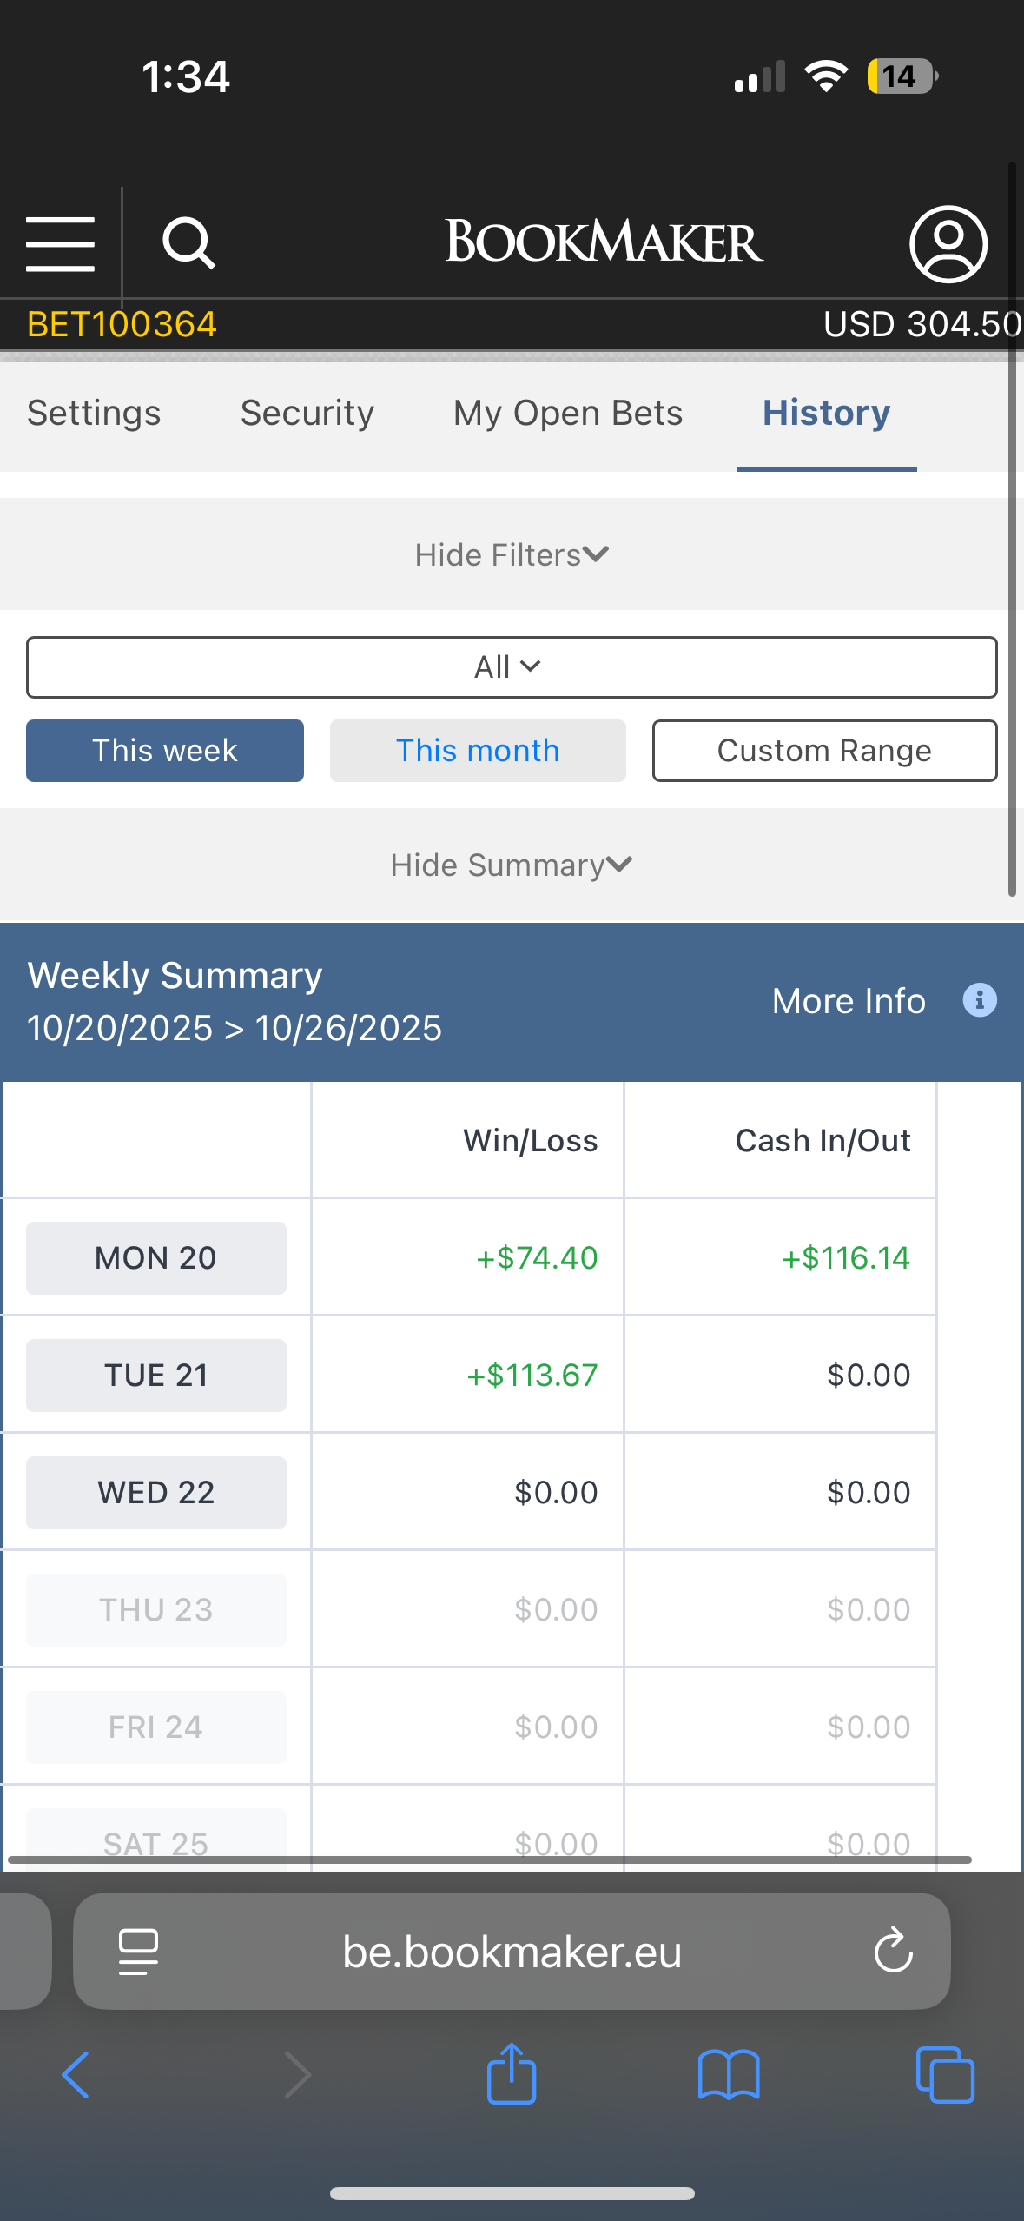1024x2221 pixels.
Task: Tap the be.bookmaker.eu address field
Action: point(512,1952)
